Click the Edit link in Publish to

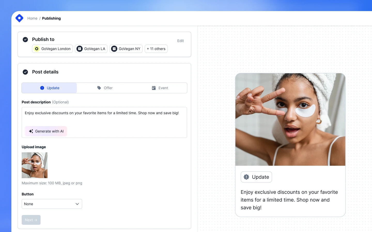(180, 41)
